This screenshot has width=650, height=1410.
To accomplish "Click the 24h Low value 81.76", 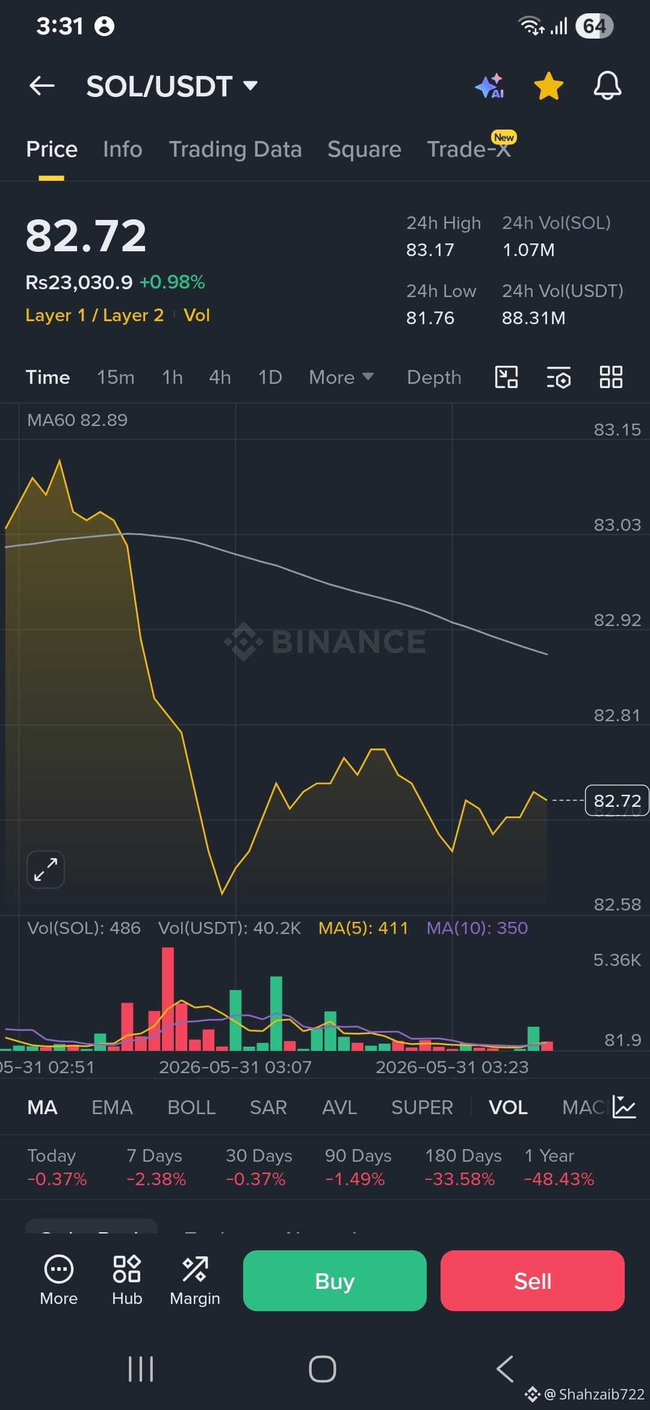I will (430, 318).
